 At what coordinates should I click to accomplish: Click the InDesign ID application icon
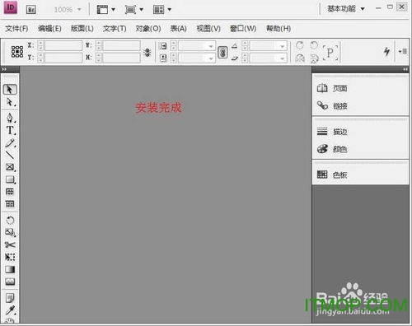tap(11, 7)
